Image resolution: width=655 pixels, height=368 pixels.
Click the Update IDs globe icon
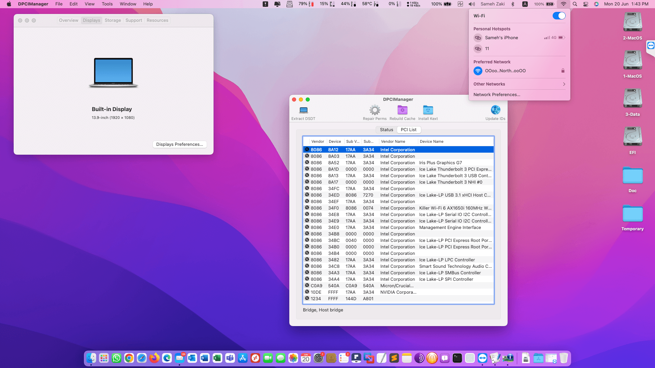pyautogui.click(x=495, y=110)
